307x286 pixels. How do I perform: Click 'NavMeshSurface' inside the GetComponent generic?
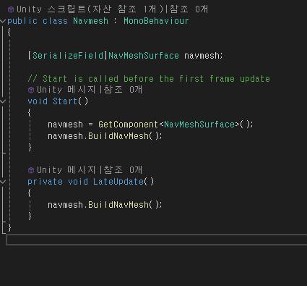click(x=199, y=125)
